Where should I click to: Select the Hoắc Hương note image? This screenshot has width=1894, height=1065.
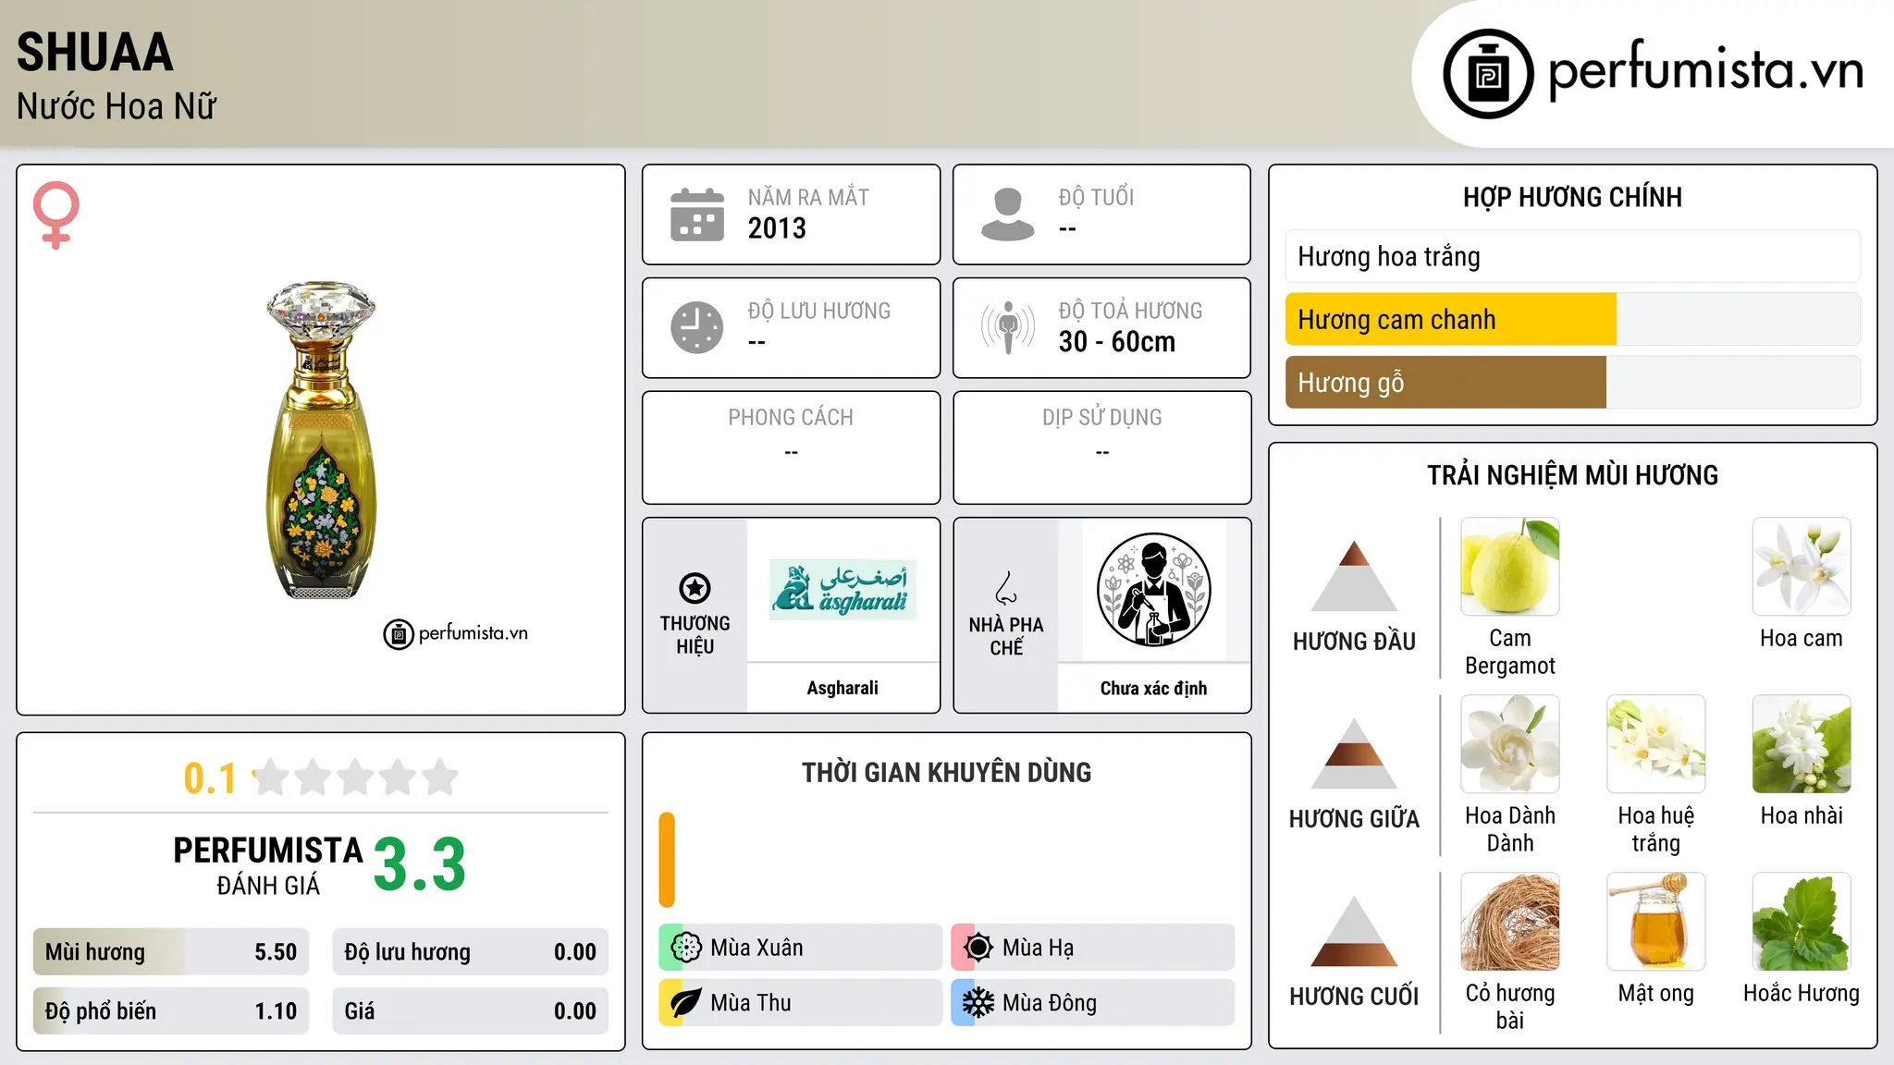[x=1802, y=922]
